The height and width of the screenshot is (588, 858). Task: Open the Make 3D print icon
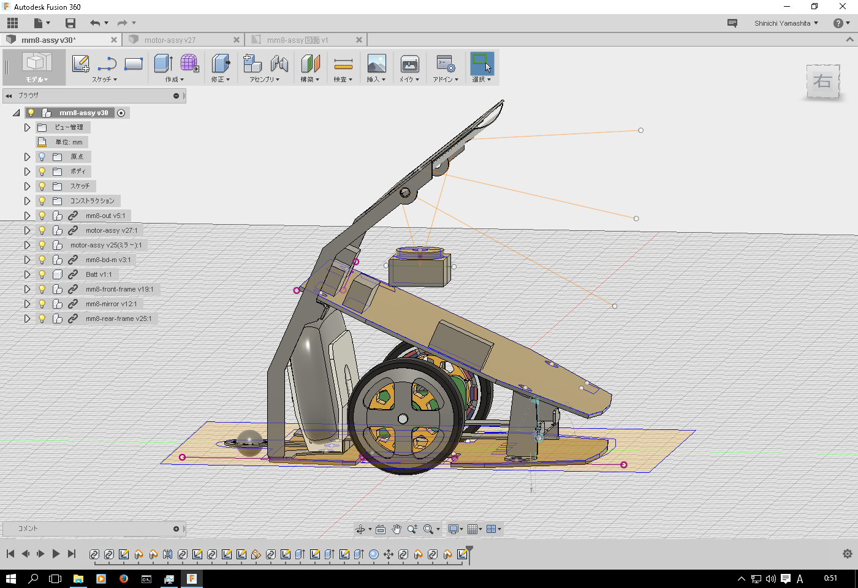coord(409,63)
